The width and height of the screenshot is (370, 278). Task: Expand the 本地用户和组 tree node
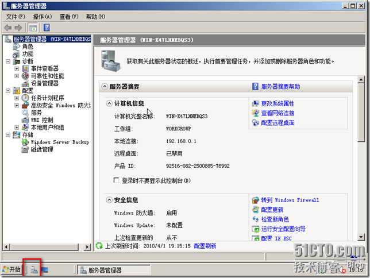click(x=17, y=128)
